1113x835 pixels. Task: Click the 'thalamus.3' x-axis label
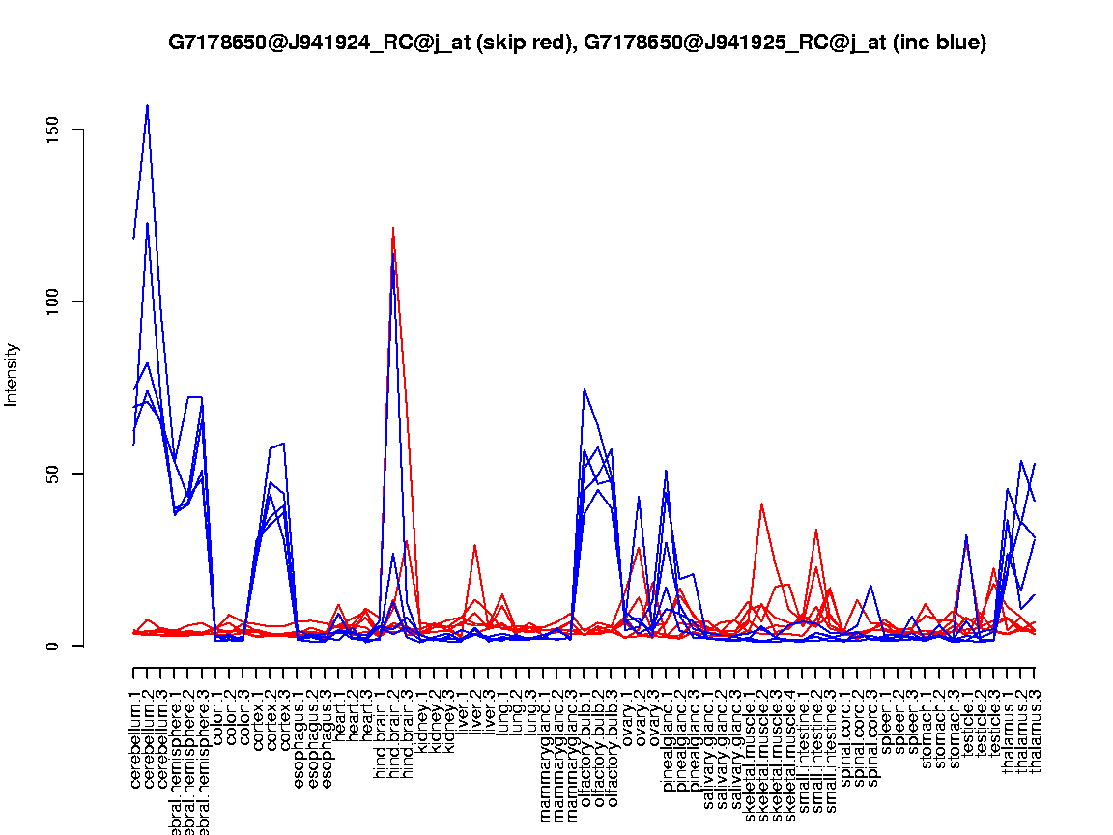tap(1036, 729)
